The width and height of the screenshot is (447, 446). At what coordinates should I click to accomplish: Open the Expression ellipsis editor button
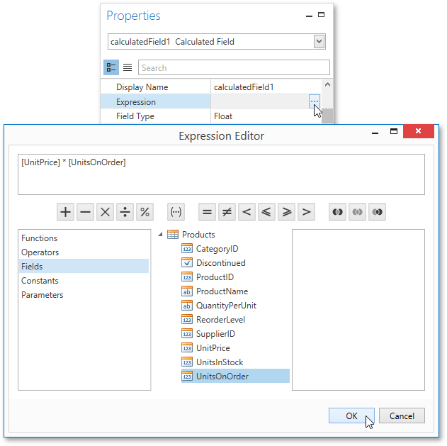315,101
